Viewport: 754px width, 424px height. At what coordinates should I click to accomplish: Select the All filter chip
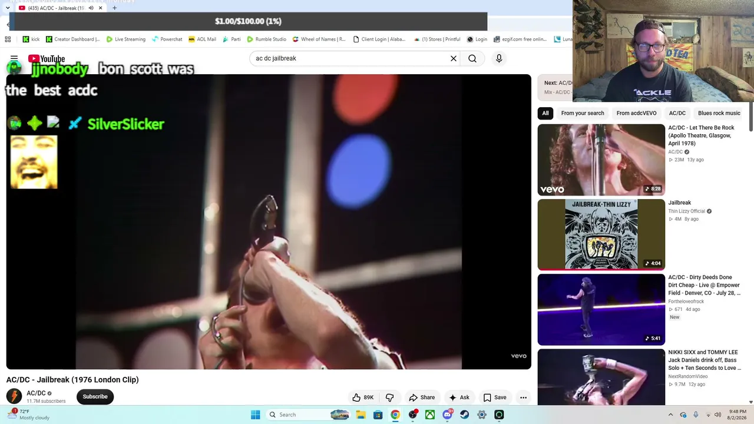pos(545,113)
